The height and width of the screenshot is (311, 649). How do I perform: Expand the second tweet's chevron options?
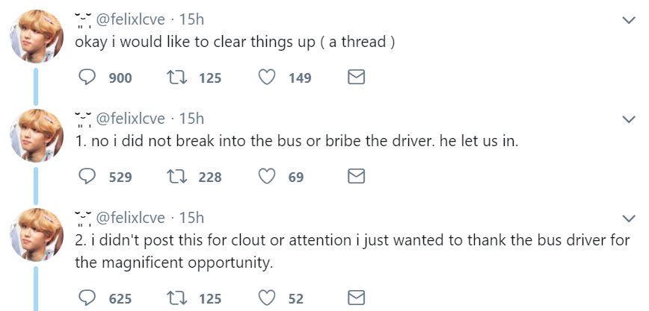tap(628, 119)
